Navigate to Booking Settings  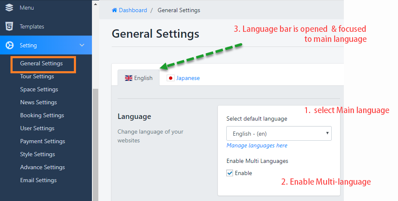point(42,115)
